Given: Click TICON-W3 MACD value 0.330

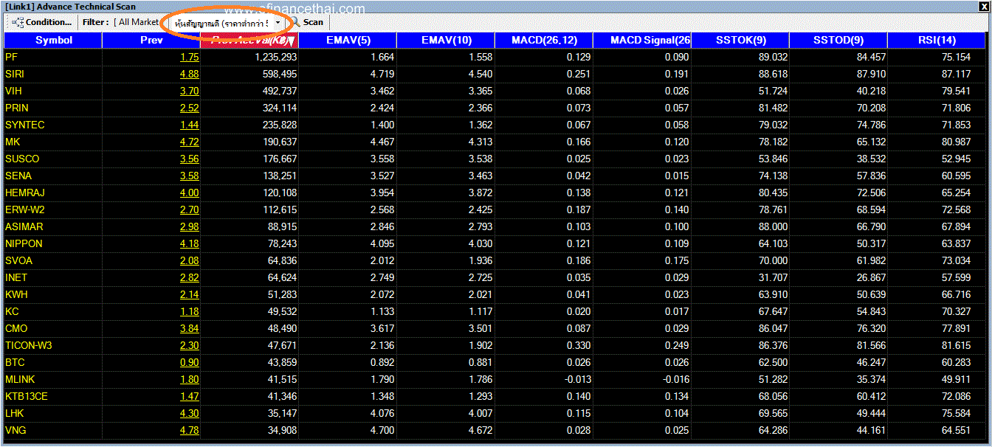Looking at the screenshot, I should 578,345.
